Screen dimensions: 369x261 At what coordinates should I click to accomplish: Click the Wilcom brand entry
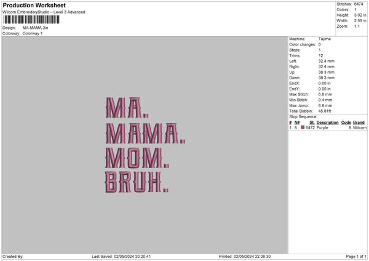tap(360, 127)
